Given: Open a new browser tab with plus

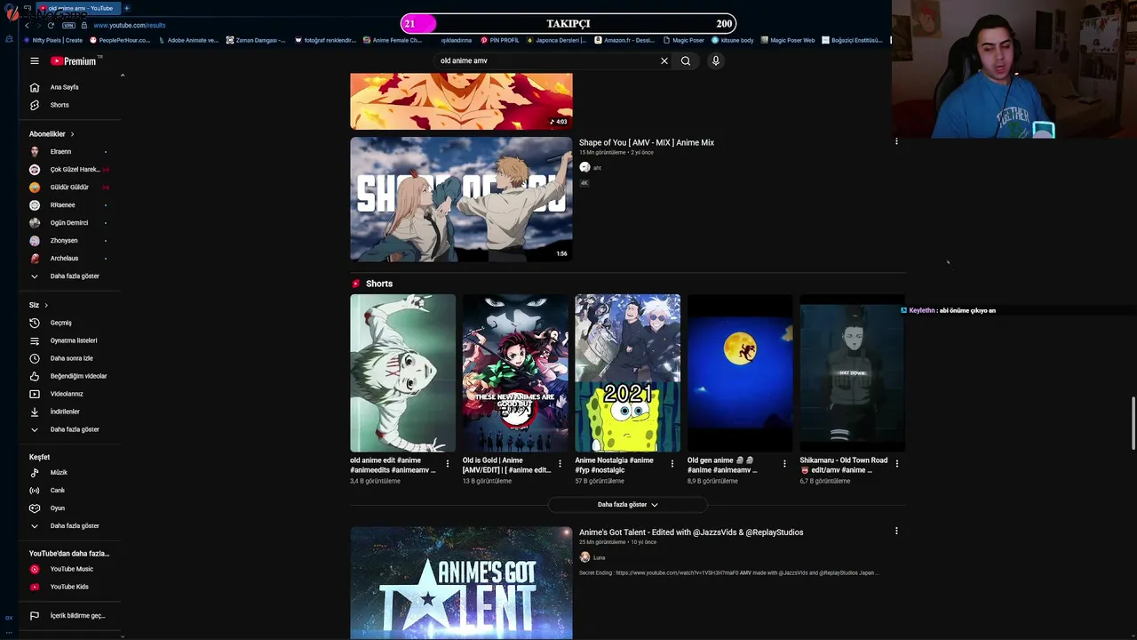Looking at the screenshot, I should click(x=126, y=8).
